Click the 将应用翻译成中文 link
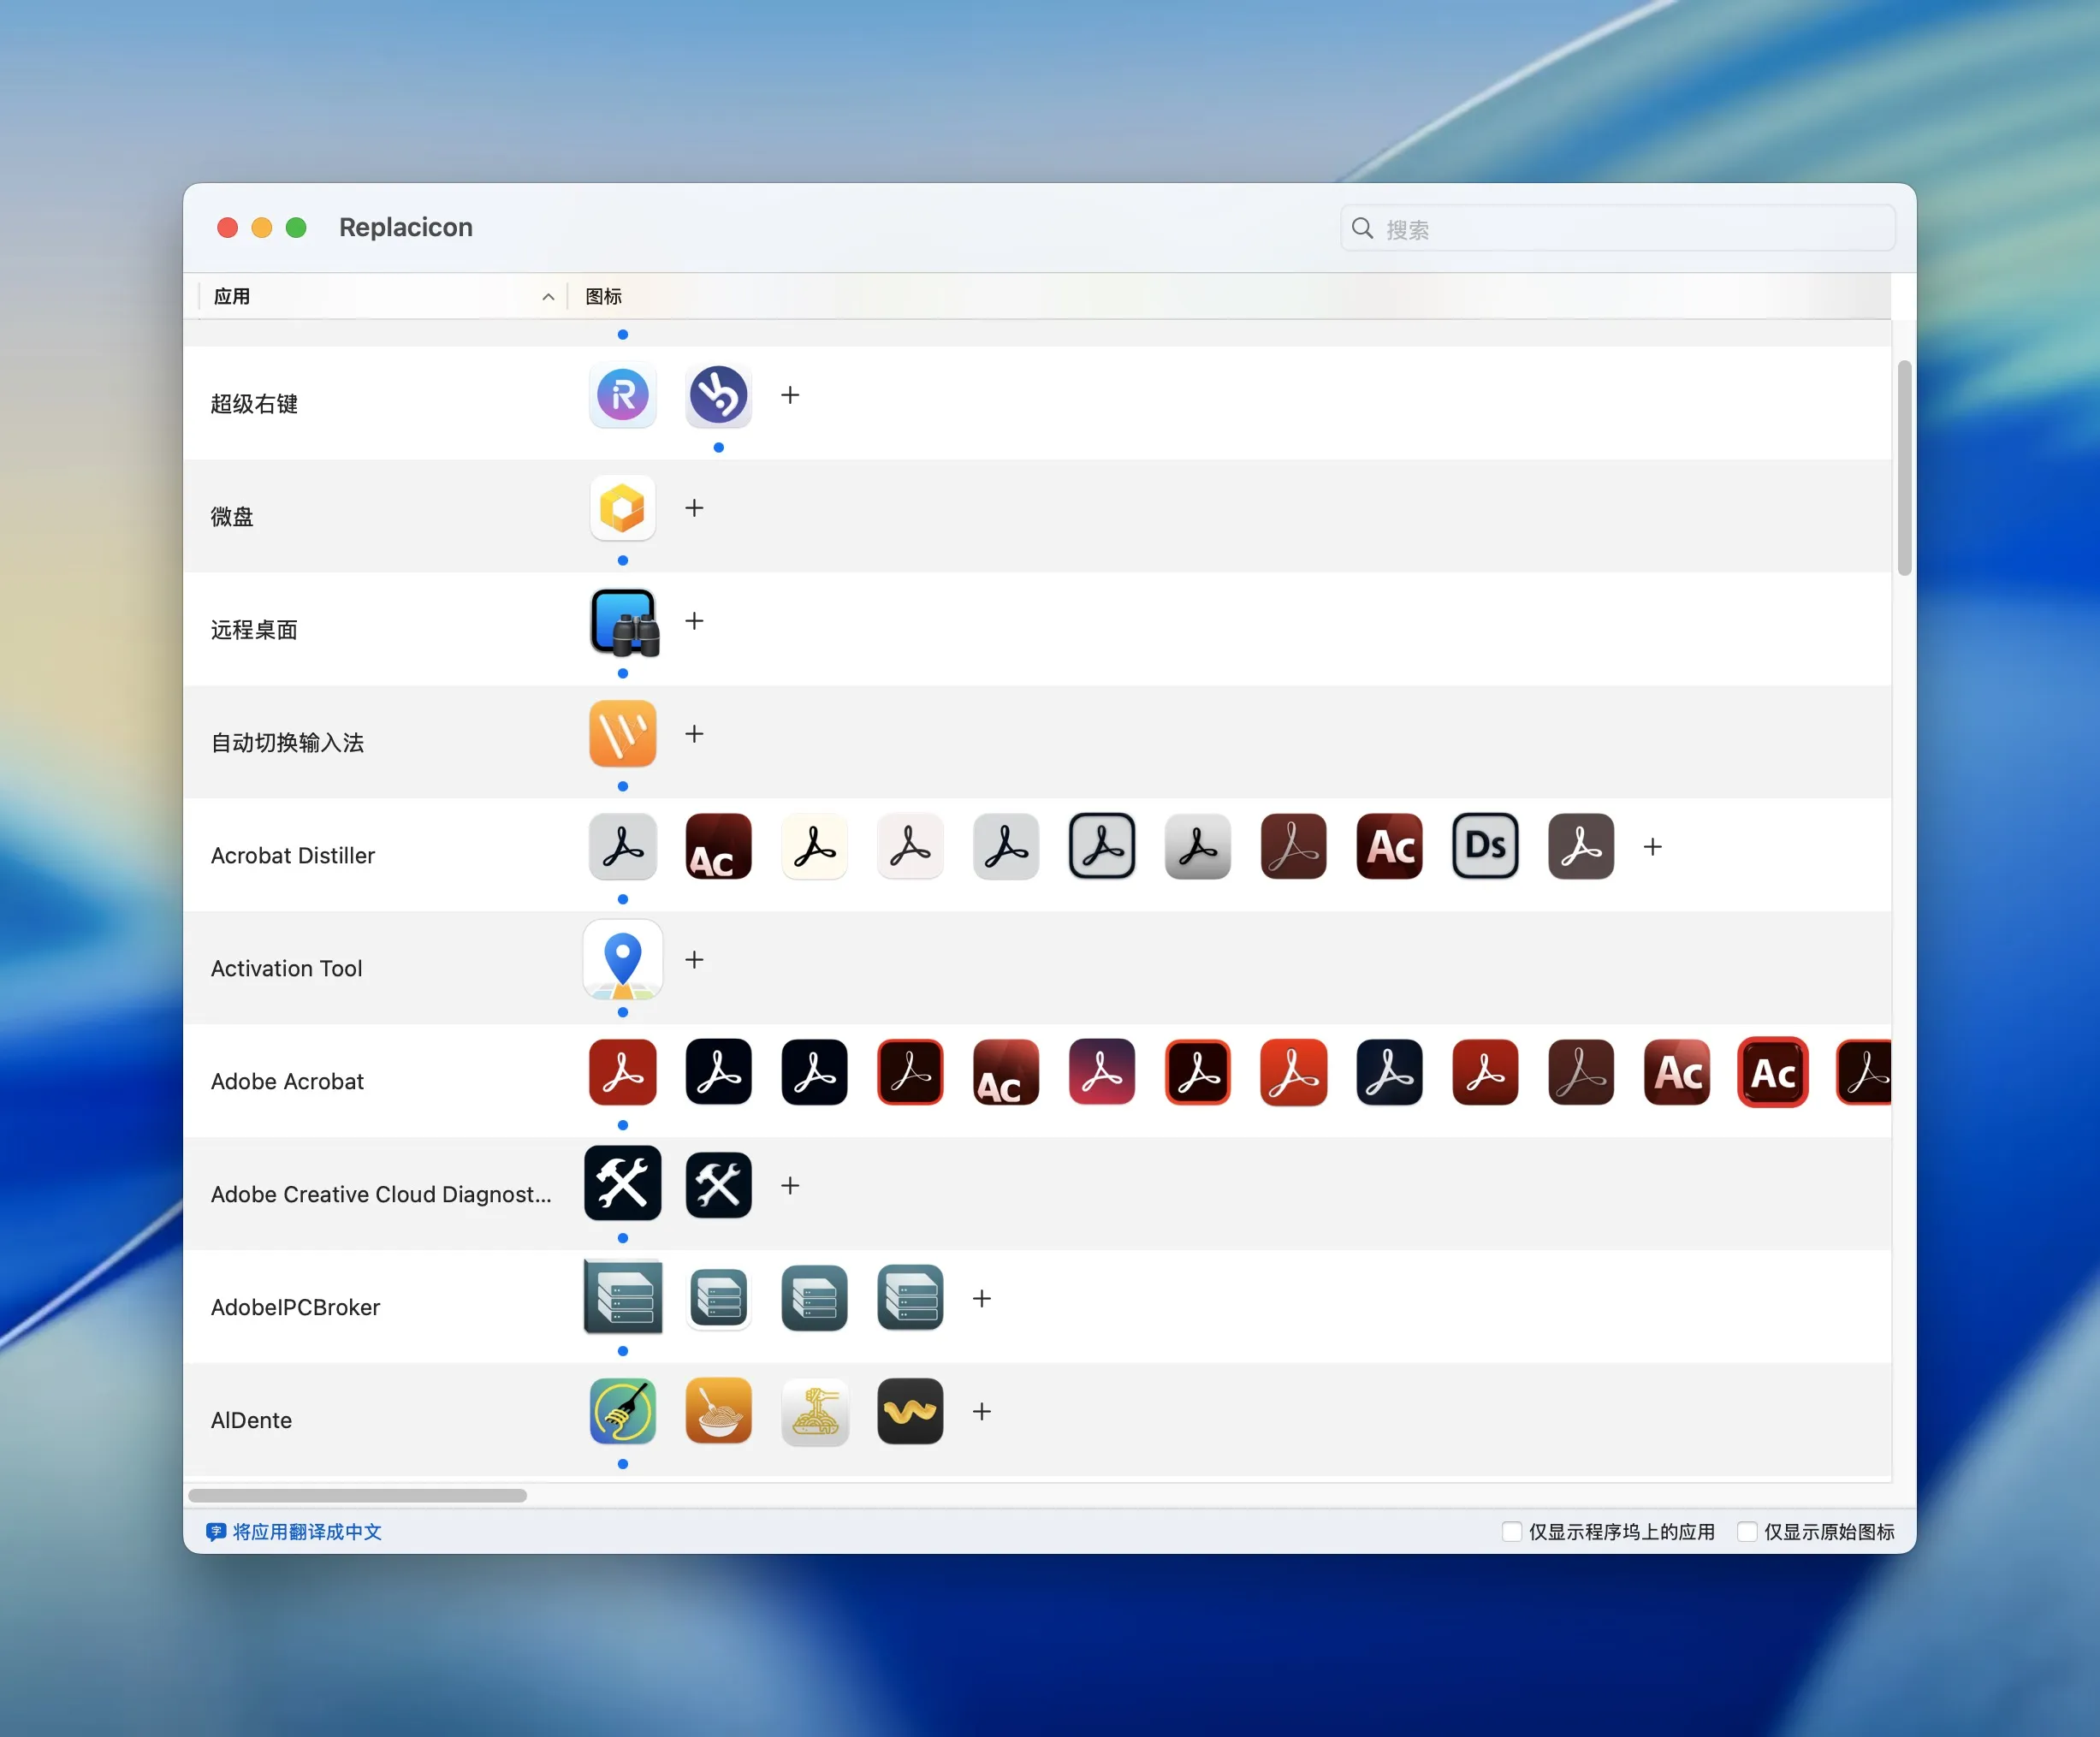Image resolution: width=2100 pixels, height=1737 pixels. [305, 1531]
